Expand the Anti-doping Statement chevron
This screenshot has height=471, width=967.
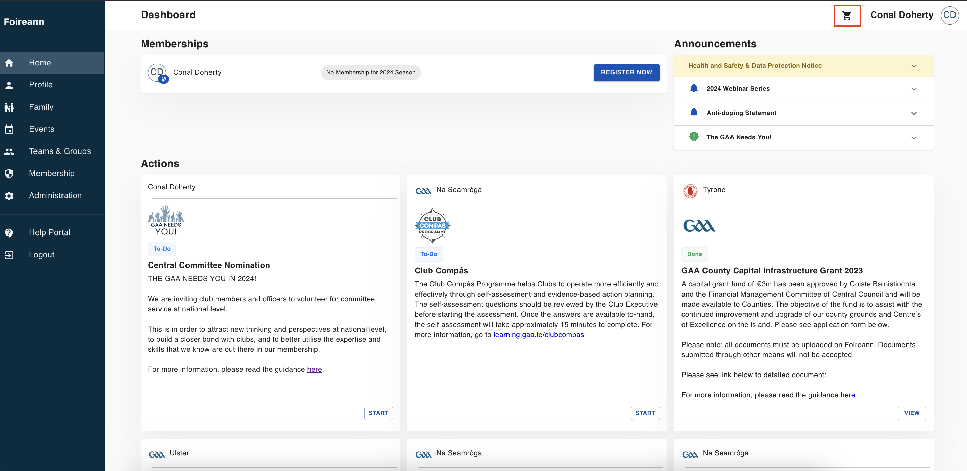[913, 113]
